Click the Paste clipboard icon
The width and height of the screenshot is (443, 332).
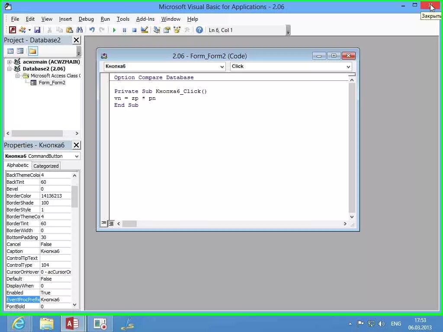click(70, 30)
